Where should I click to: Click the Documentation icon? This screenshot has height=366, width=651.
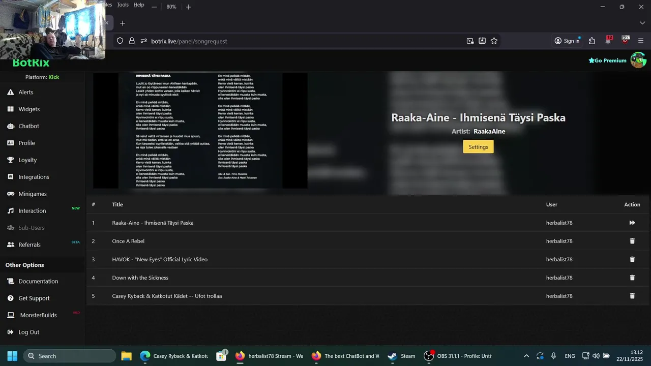click(x=10, y=281)
